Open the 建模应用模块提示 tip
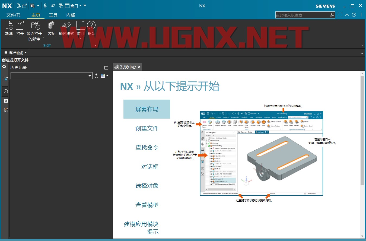The width and height of the screenshot is (366, 241). pos(141,228)
